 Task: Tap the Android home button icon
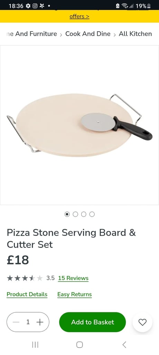[x=79, y=345]
